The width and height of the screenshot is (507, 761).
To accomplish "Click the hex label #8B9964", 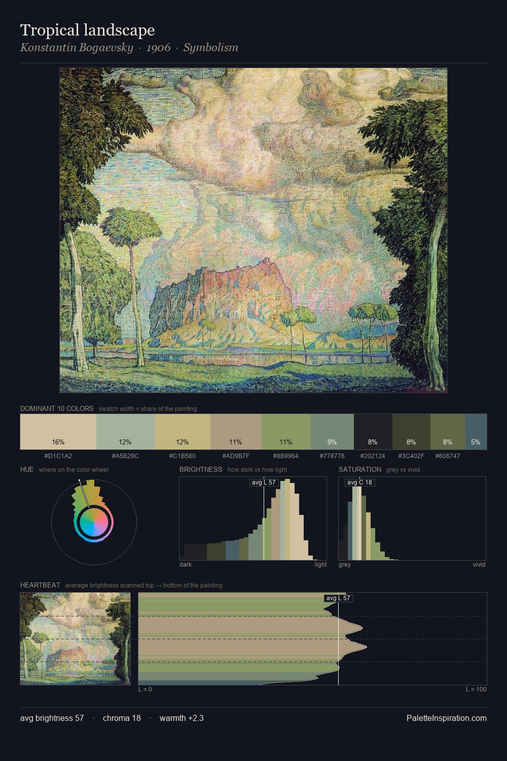I will point(286,456).
